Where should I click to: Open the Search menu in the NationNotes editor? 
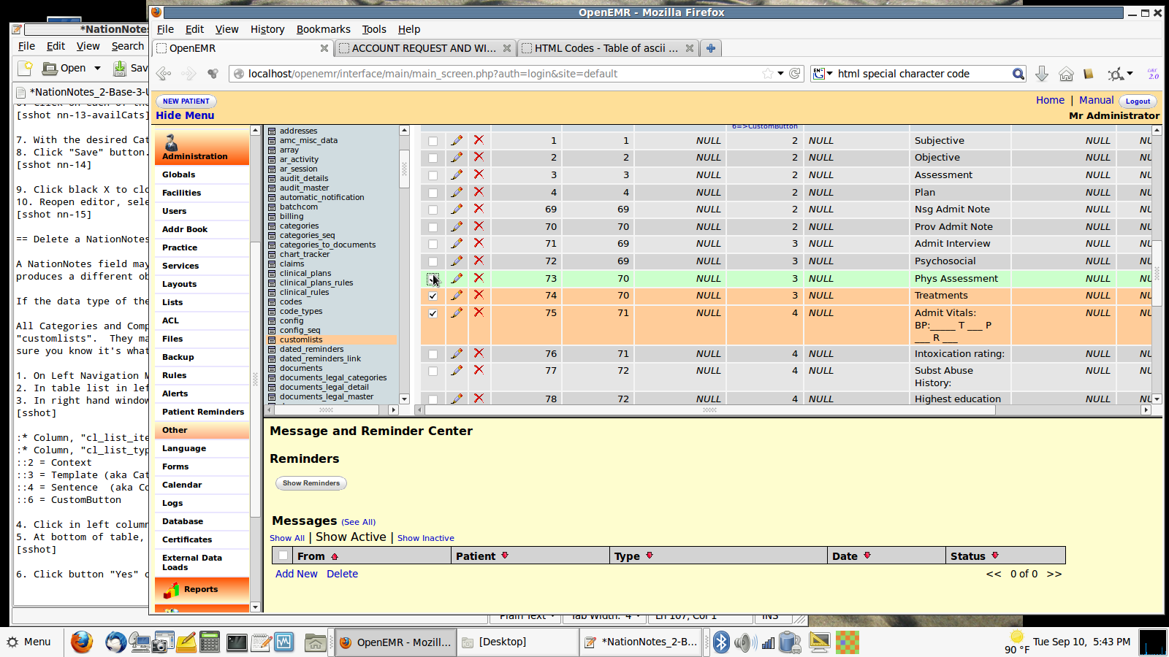pyautogui.click(x=128, y=46)
